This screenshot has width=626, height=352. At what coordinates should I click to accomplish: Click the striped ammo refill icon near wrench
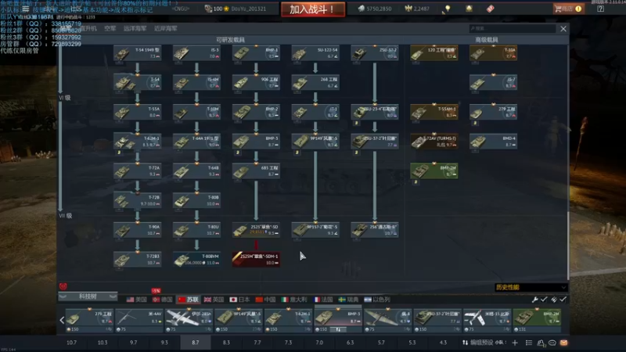click(554, 300)
